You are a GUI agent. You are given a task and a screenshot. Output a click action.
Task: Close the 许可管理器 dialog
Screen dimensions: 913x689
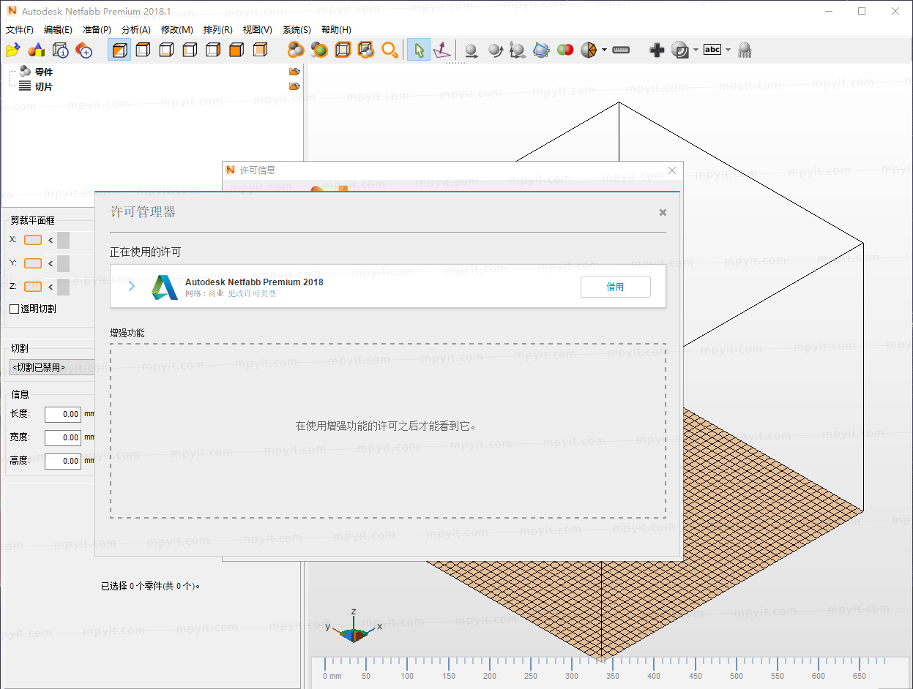663,212
